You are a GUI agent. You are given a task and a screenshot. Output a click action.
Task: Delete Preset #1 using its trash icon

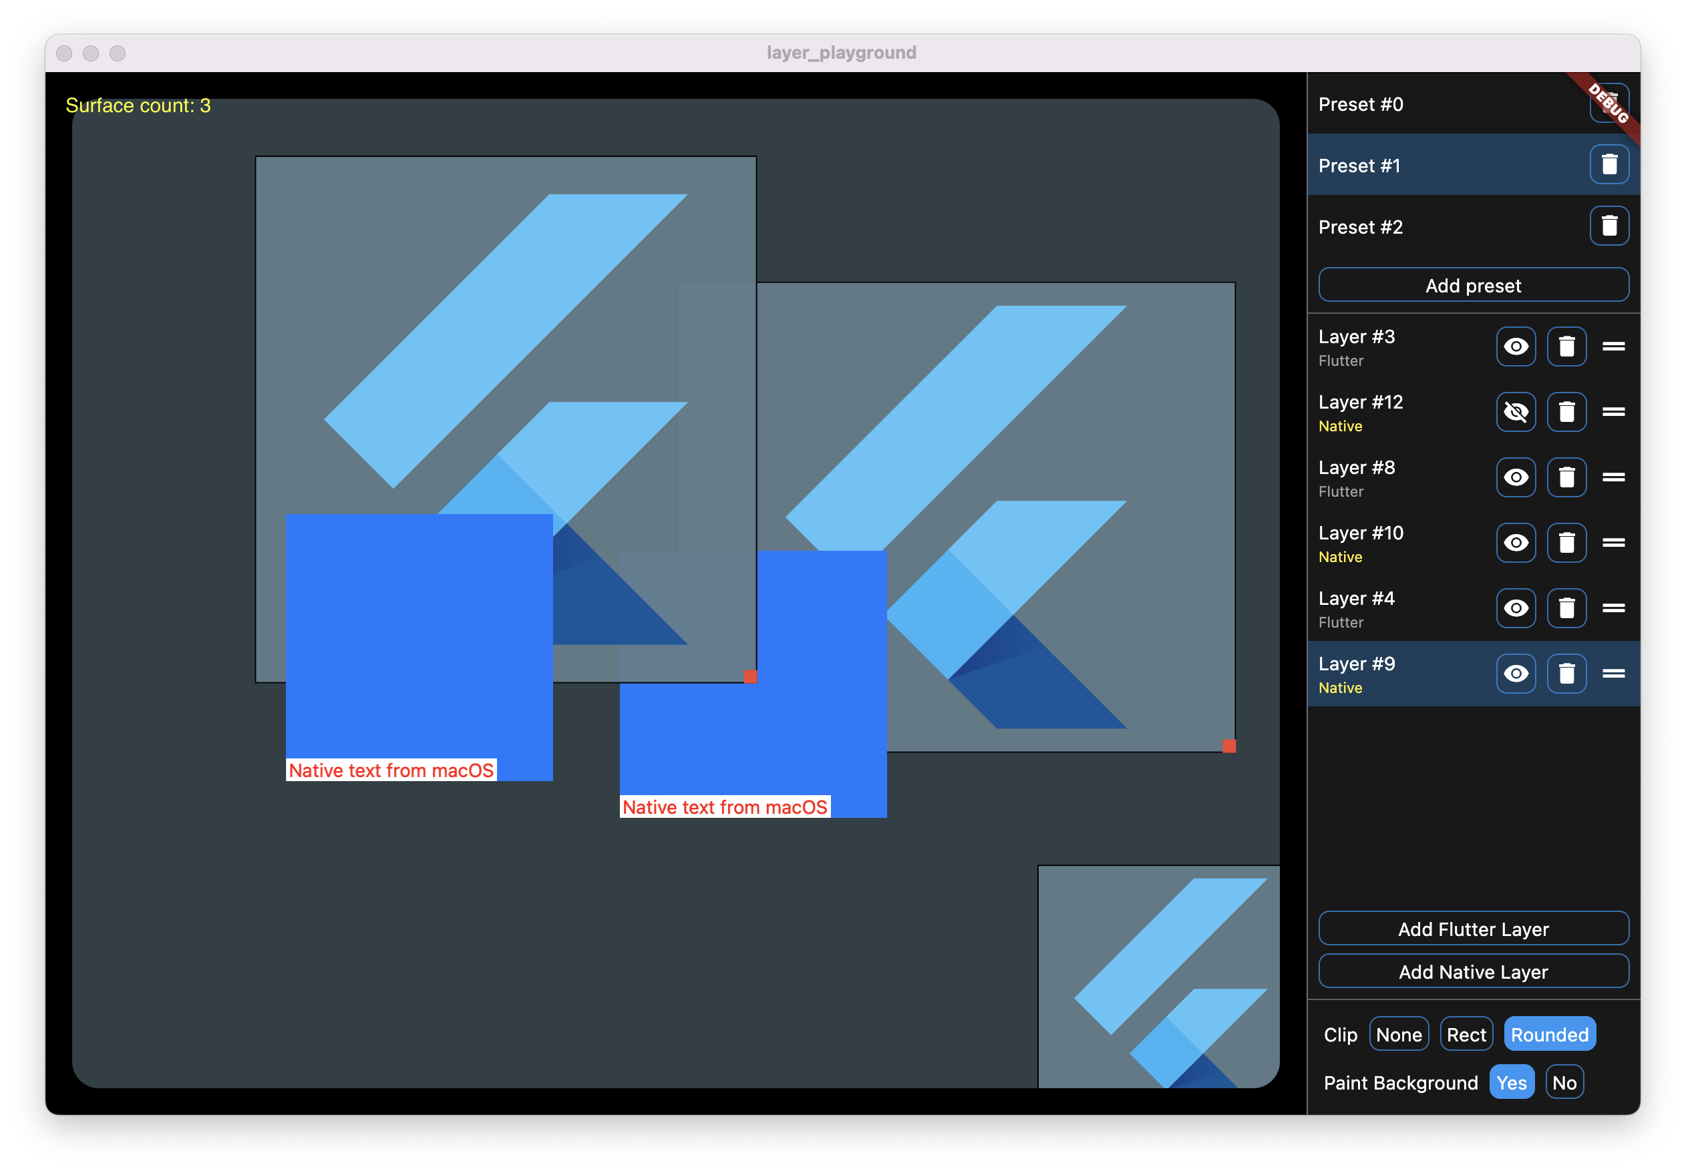pyautogui.click(x=1611, y=165)
